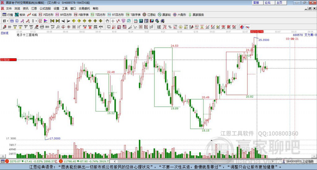Click the 客服 customer service button

point(258,2)
